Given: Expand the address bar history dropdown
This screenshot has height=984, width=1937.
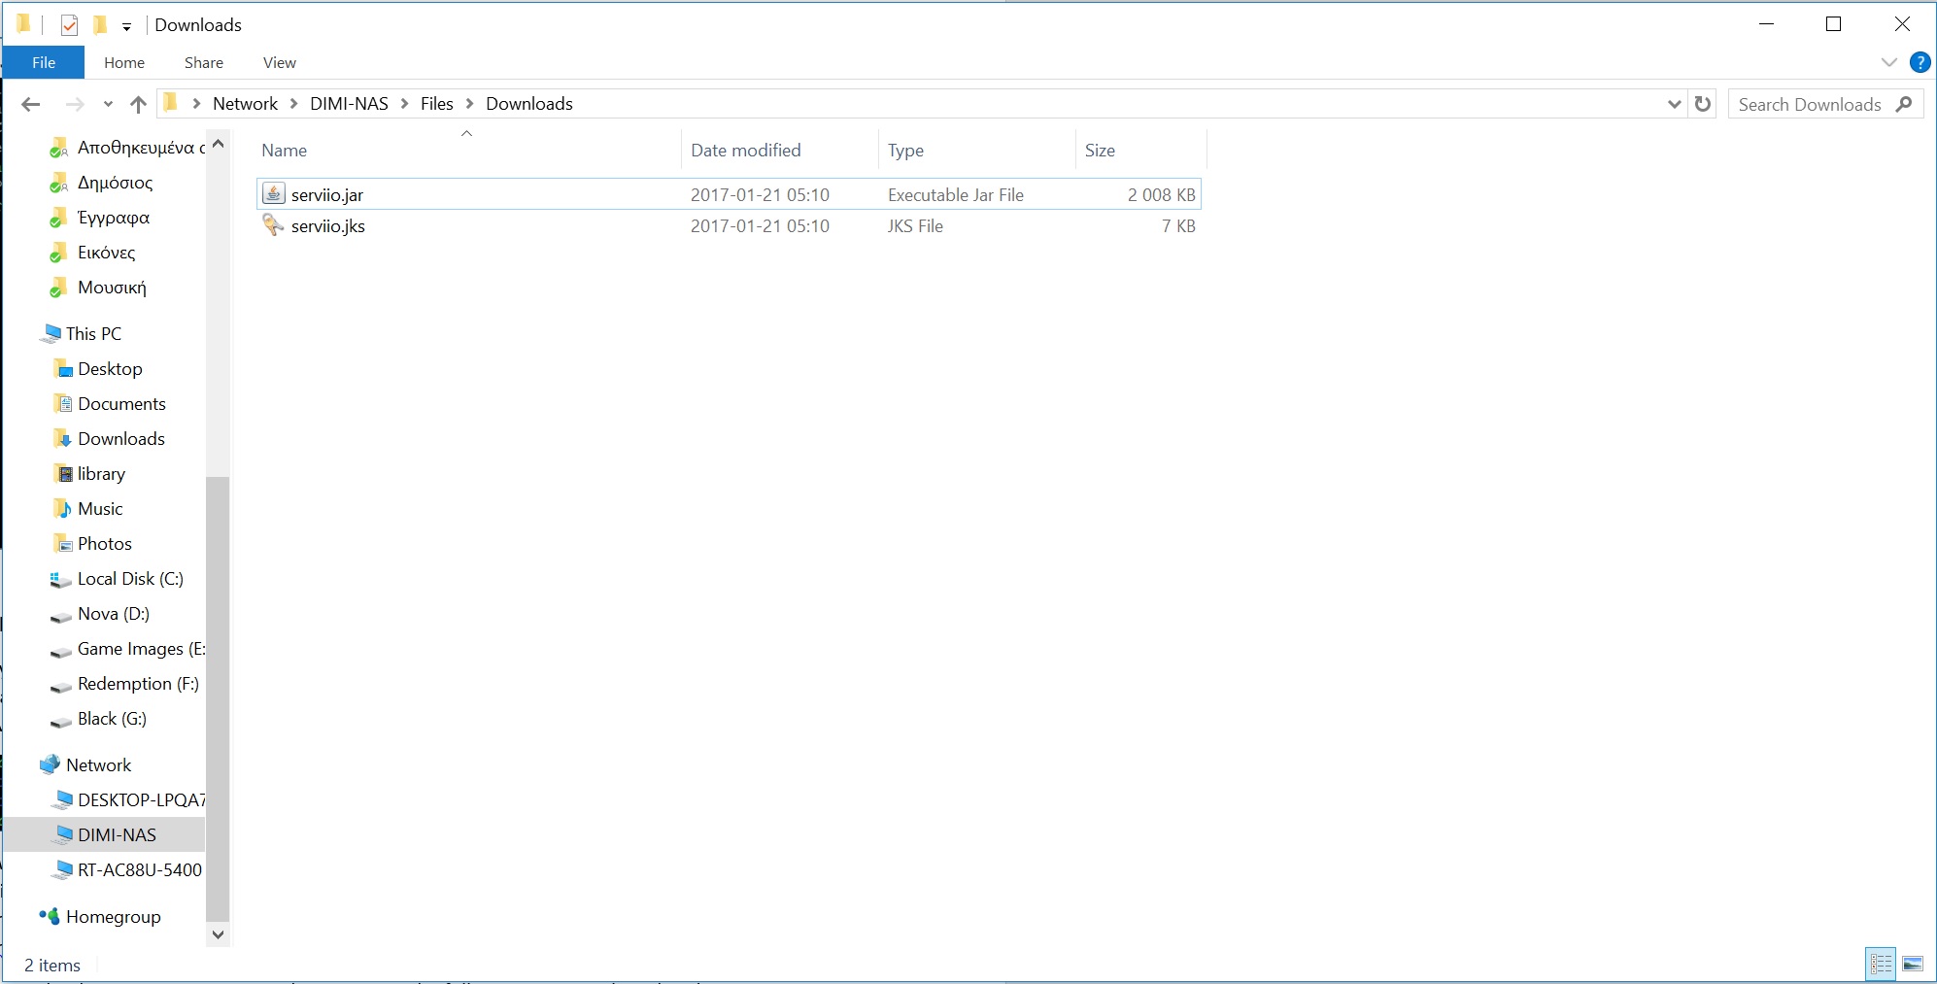Looking at the screenshot, I should click(1674, 104).
